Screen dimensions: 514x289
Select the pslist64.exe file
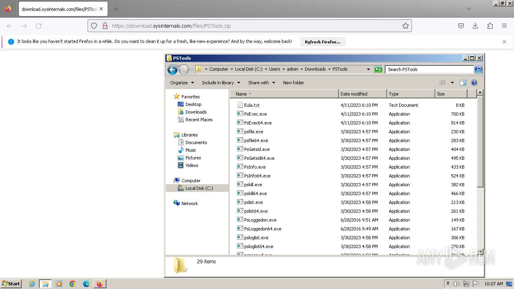click(256, 211)
